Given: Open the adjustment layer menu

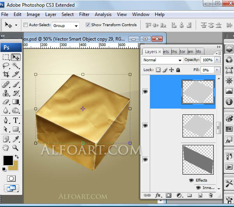Looking at the screenshot, I should [x=179, y=195].
